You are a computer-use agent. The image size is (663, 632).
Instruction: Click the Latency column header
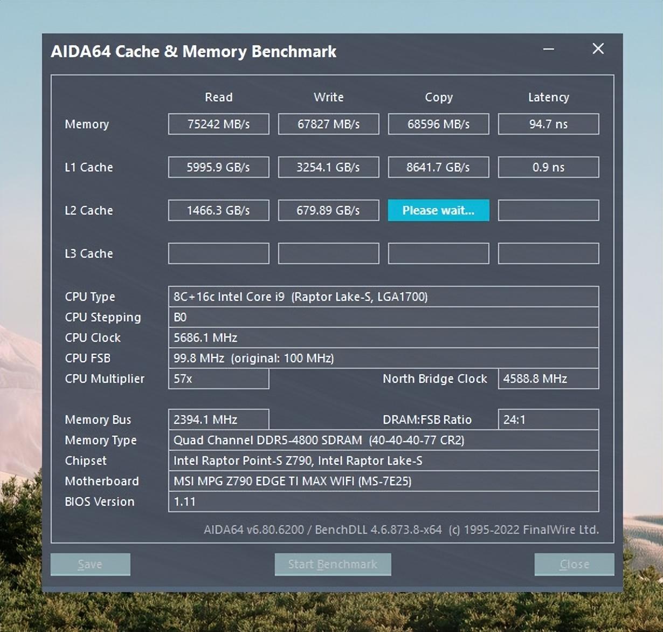549,98
